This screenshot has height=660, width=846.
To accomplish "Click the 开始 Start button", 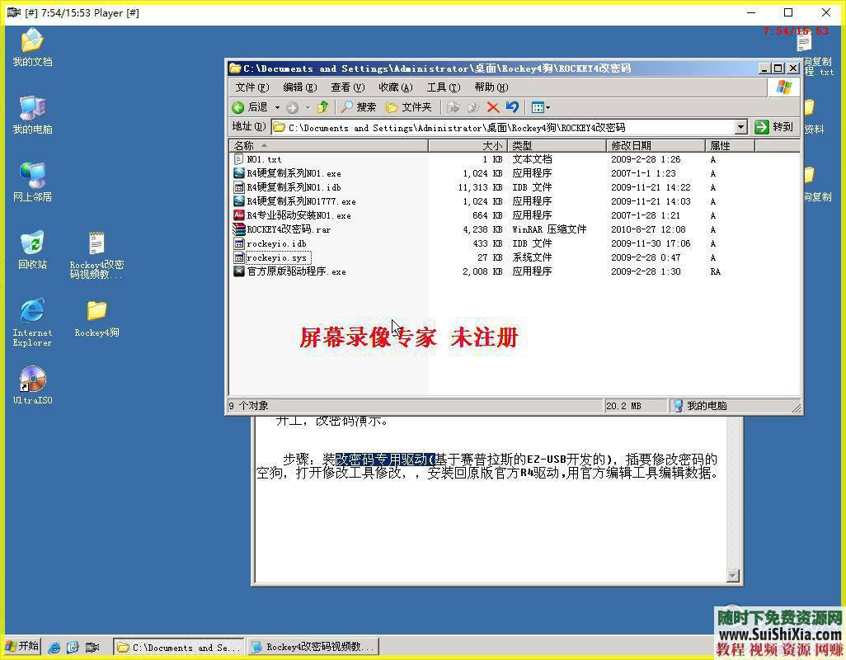I will 22,647.
